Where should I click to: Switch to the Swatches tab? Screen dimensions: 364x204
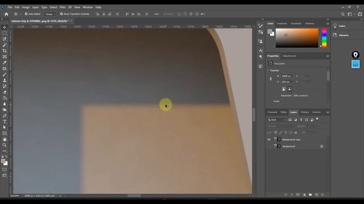pos(282,24)
